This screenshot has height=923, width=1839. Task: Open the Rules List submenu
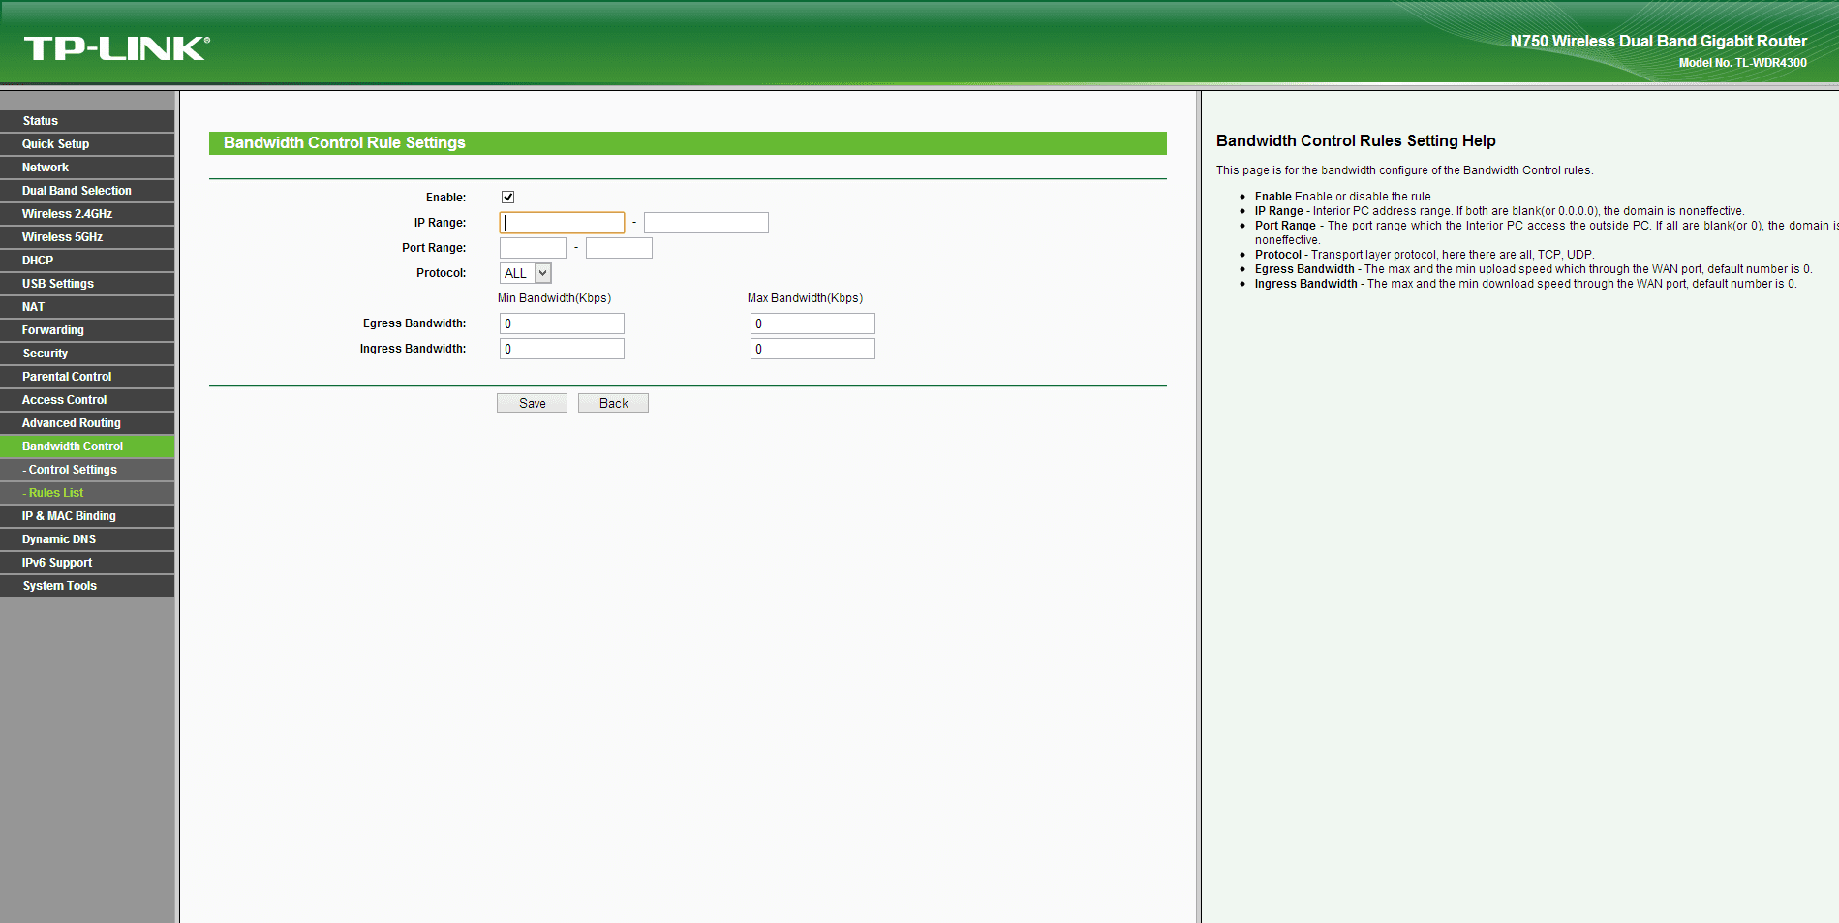click(x=87, y=493)
